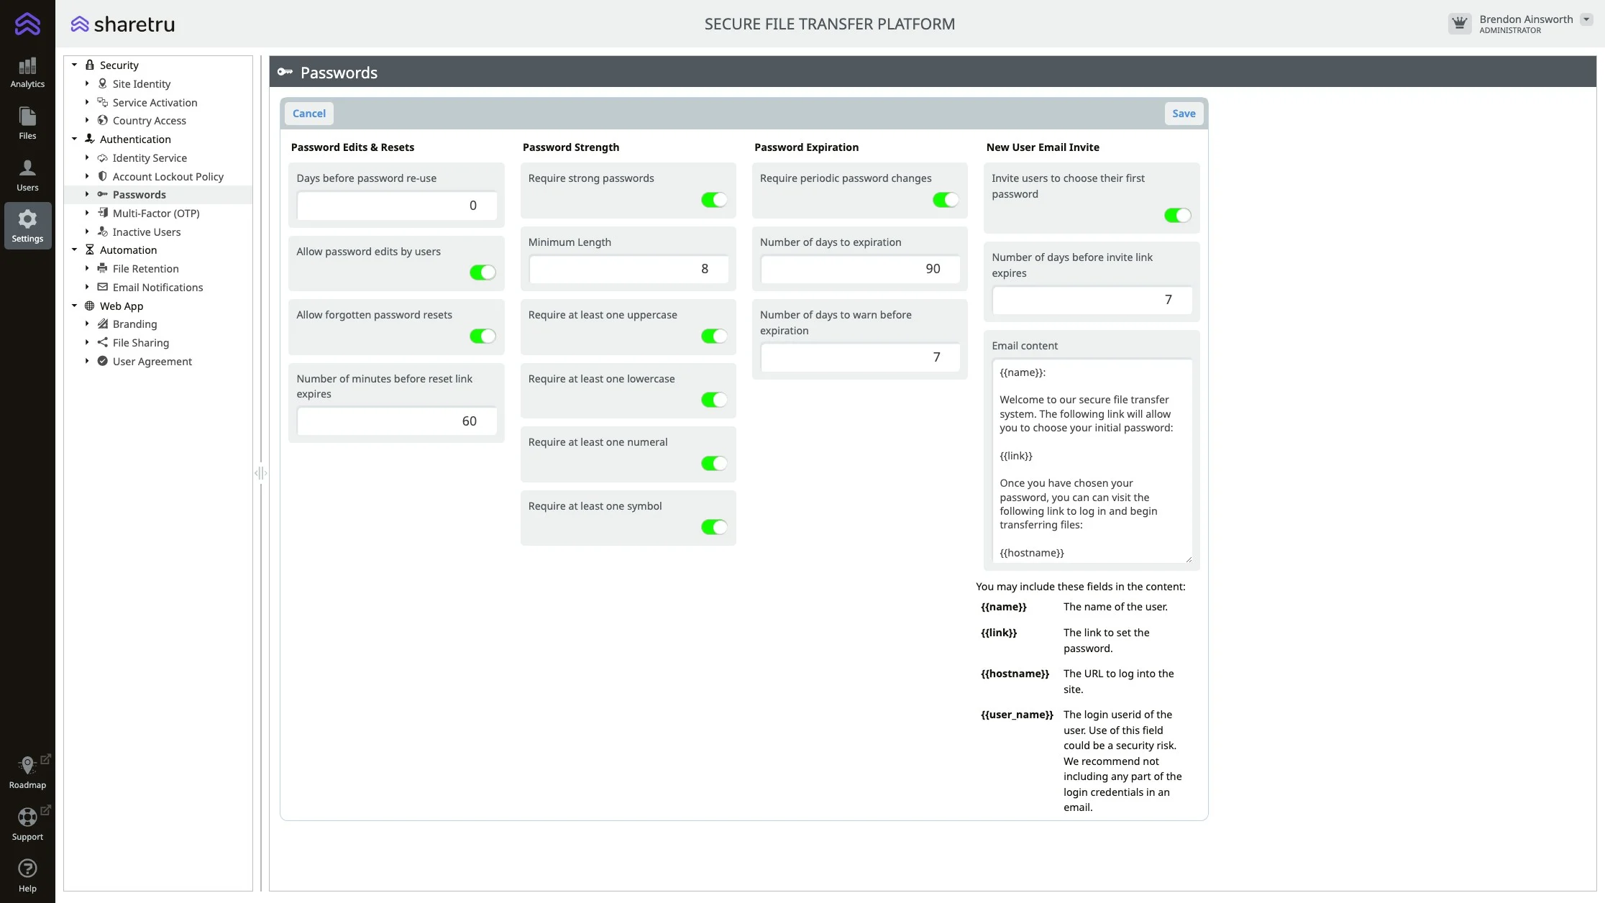Screen dimensions: 1605x903
Task: Toggle Allow forgotten password resets off
Action: tap(483, 336)
